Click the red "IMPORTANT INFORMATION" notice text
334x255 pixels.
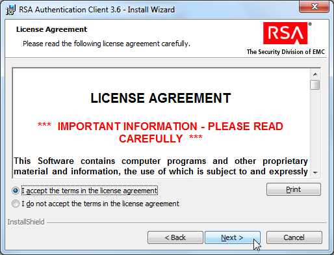point(161,133)
